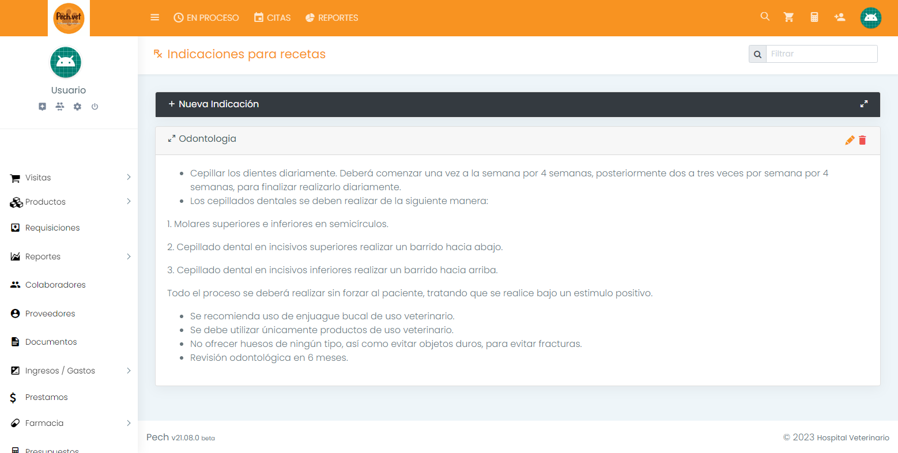This screenshot has width=898, height=453.
Task: Click the add user icon in the header
Action: 839,17
